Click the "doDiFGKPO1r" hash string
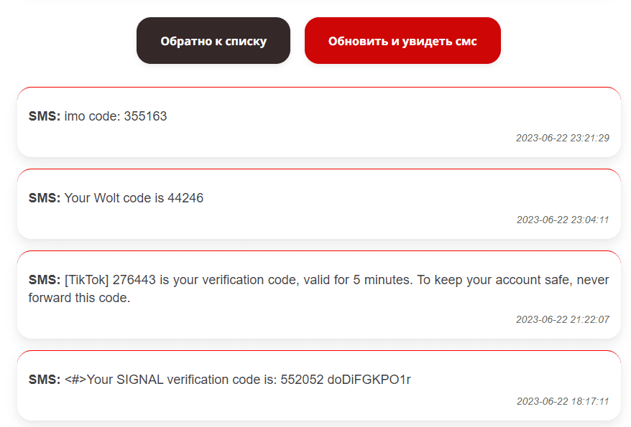 [369, 380]
